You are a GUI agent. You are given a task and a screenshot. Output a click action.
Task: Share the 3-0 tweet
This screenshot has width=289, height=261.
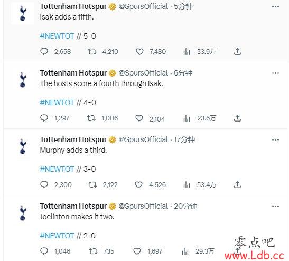(237, 185)
